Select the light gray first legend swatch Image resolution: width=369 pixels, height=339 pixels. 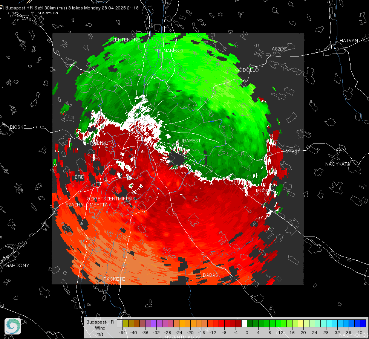120,324
